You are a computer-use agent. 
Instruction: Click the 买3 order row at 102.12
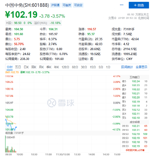pyautogui.click(x=135, y=110)
